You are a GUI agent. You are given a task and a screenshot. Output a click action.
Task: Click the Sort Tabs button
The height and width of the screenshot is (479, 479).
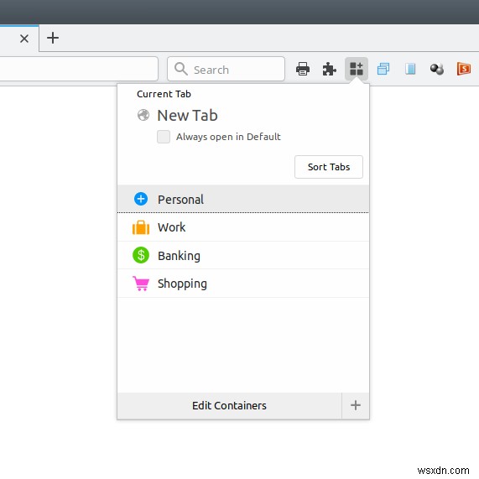click(x=329, y=167)
